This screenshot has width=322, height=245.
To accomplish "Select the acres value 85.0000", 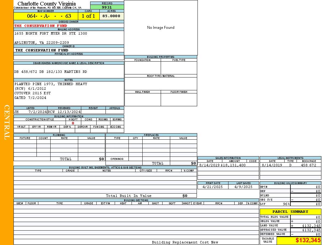I will point(111,16).
